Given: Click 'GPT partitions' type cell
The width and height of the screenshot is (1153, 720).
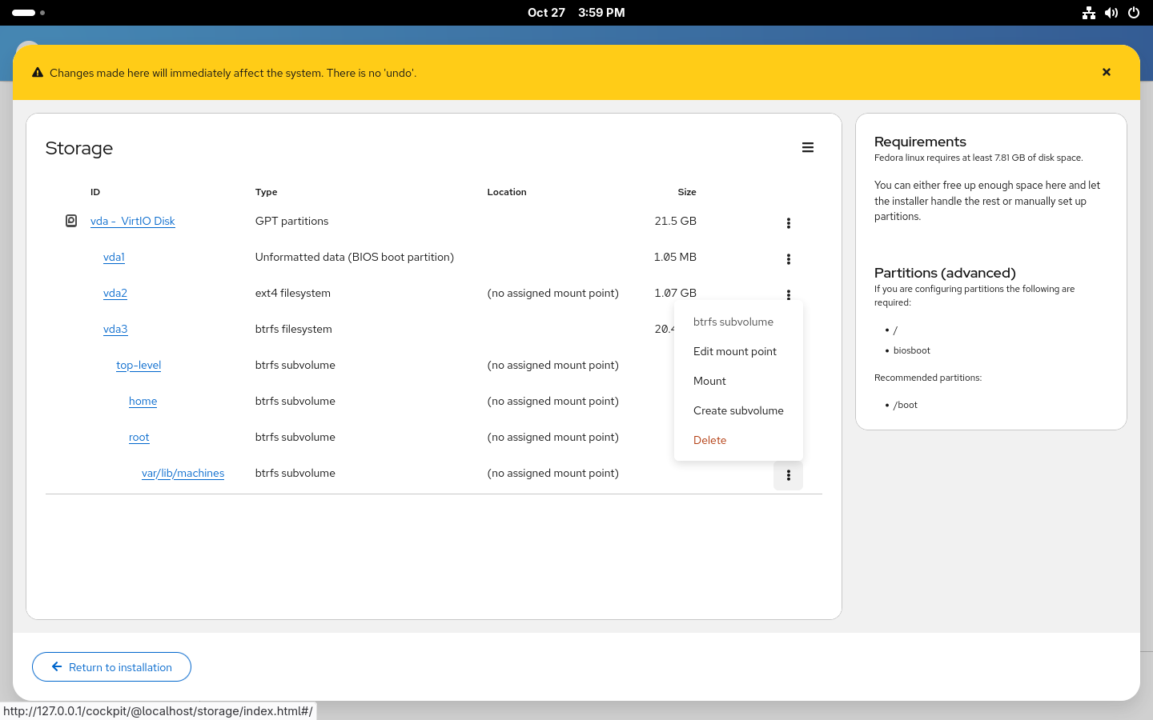Looking at the screenshot, I should click(292, 221).
